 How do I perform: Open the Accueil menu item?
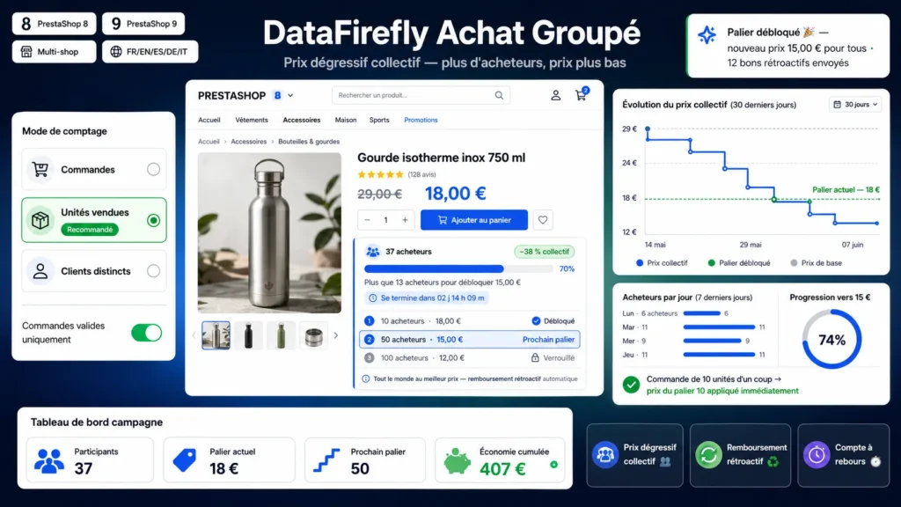pos(209,120)
